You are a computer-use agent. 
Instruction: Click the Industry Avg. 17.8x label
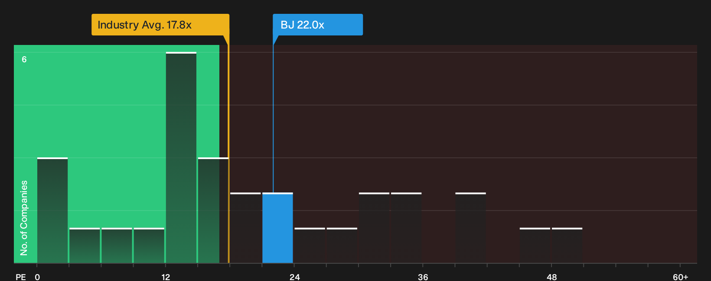click(160, 25)
